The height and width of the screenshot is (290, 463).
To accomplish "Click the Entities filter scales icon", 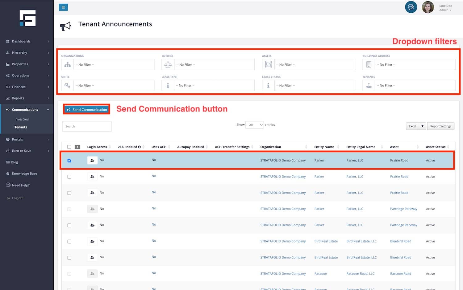I will tap(168, 65).
